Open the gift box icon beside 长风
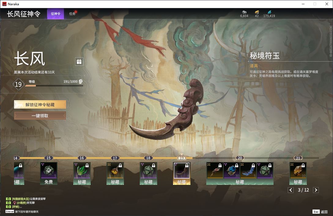Image resolution: width=333 pixels, height=216 pixels. [79, 61]
